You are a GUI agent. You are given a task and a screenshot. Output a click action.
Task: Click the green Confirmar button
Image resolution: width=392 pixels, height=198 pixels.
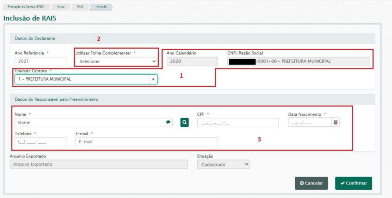point(354,183)
